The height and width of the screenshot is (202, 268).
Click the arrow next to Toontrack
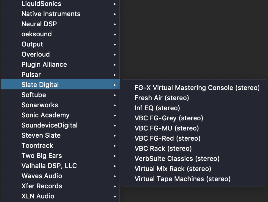pos(115,146)
